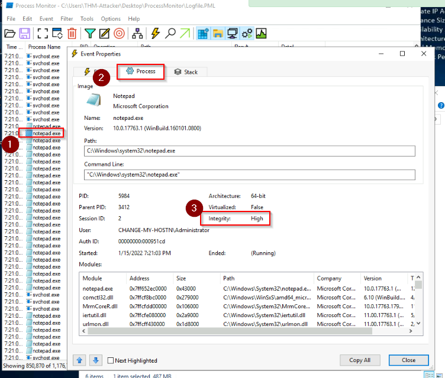The width and height of the screenshot is (445, 378).
Task: Open the File menu
Action: tap(11, 19)
